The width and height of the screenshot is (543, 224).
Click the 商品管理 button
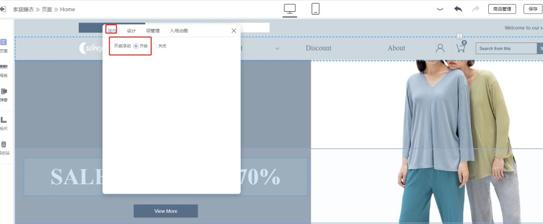502,9
